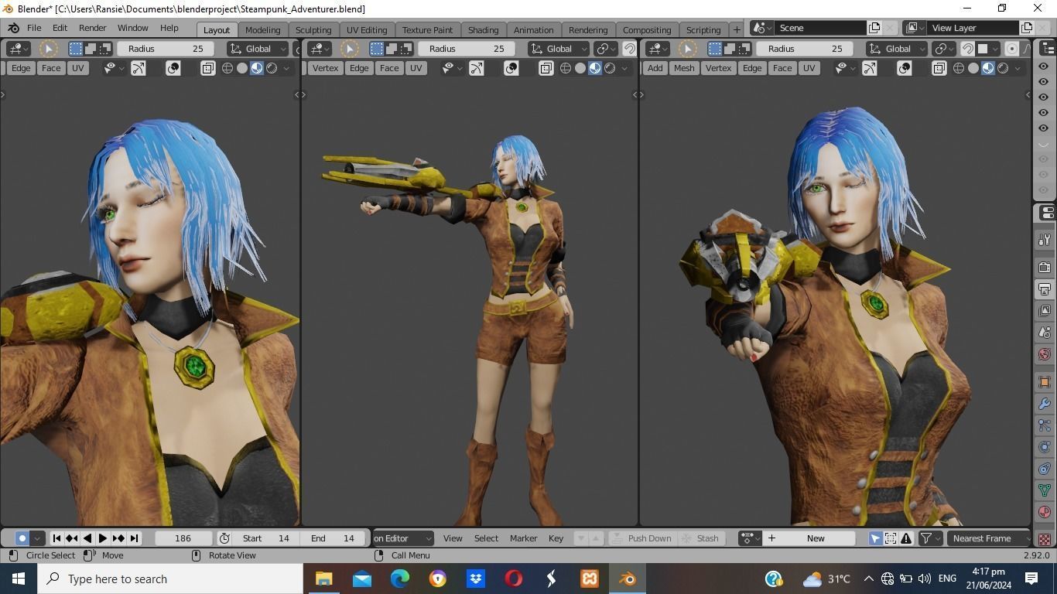1057x594 pixels.
Task: Select solid shading in middle viewport
Action: (580, 68)
